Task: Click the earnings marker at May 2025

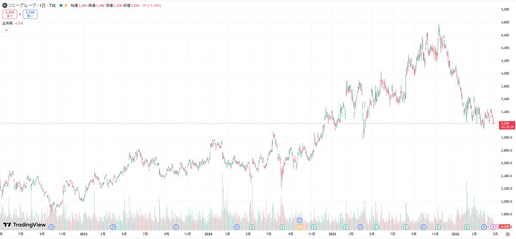Action: pos(376,227)
